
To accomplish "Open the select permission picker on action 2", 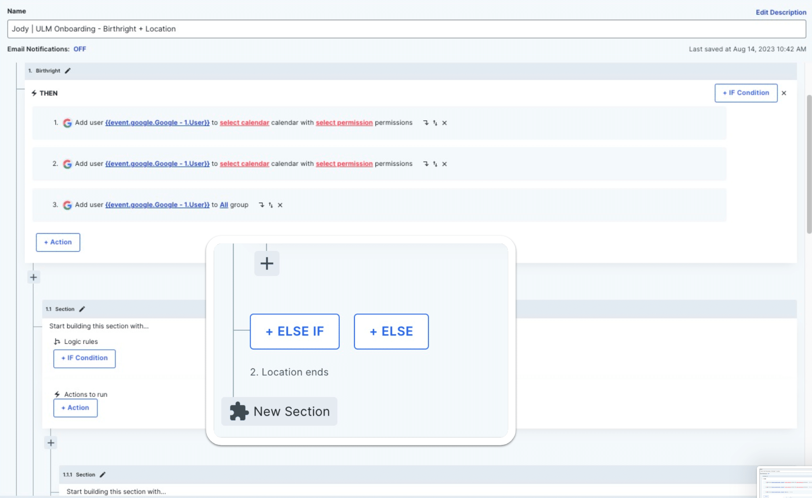I will click(343, 163).
